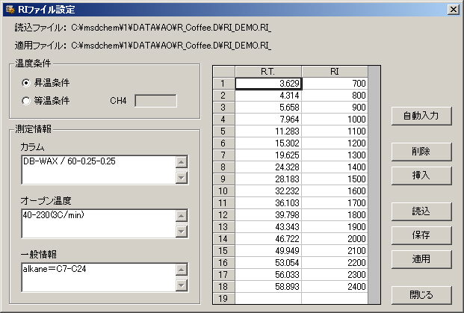
Task: Click the 一般情報 text box
Action: point(99,277)
